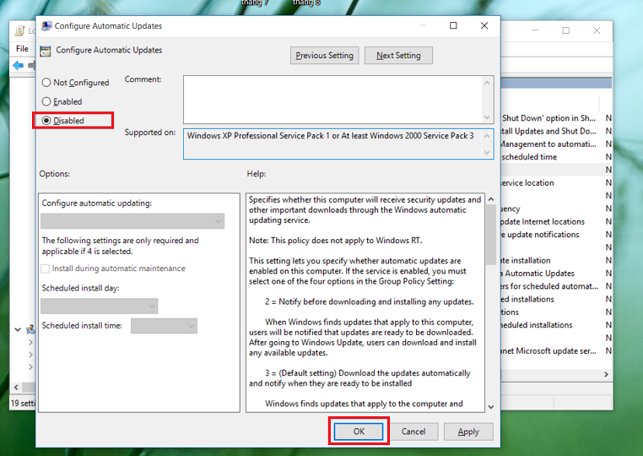
Task: Open File menu in background window
Action: pos(22,49)
